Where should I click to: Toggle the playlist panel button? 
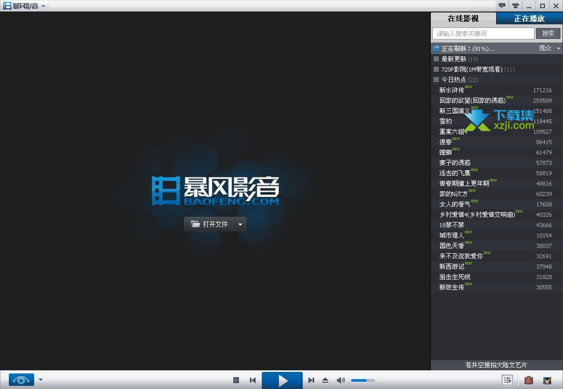coord(508,380)
